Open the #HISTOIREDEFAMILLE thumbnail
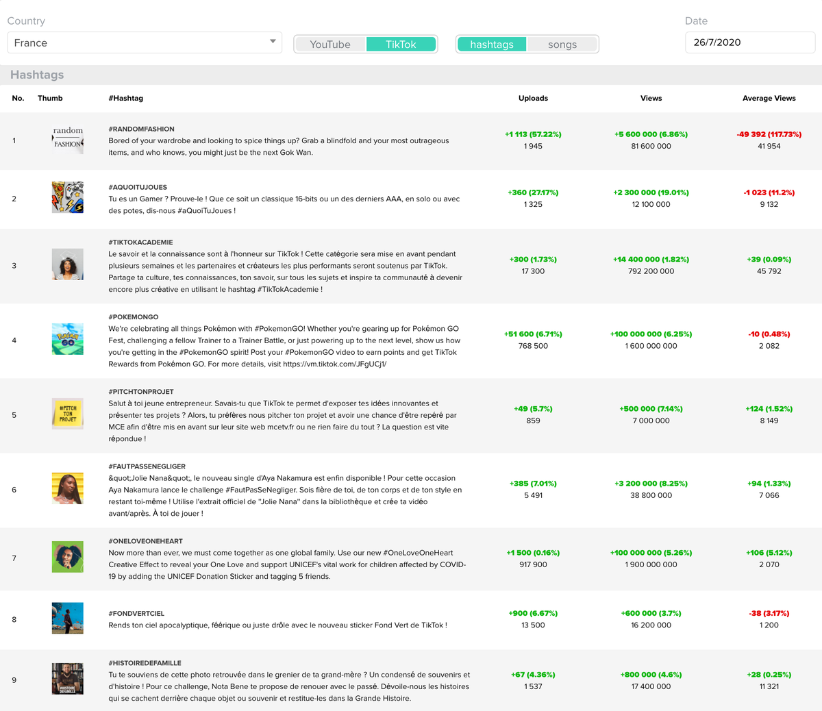 click(x=68, y=679)
